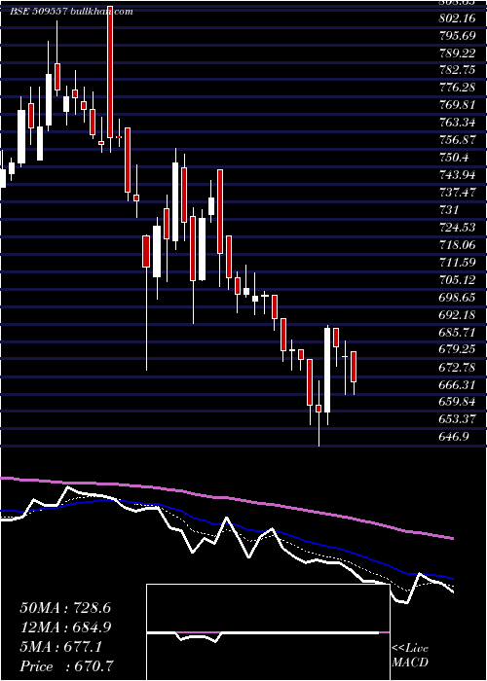Click the 743.94 price label

[457, 175]
